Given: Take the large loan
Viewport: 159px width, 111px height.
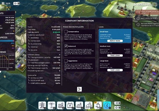Looking at the screenshot, I should pos(115,70).
